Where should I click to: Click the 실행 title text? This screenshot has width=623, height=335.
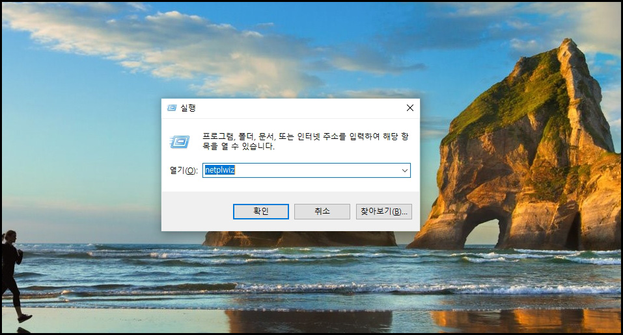pos(188,108)
